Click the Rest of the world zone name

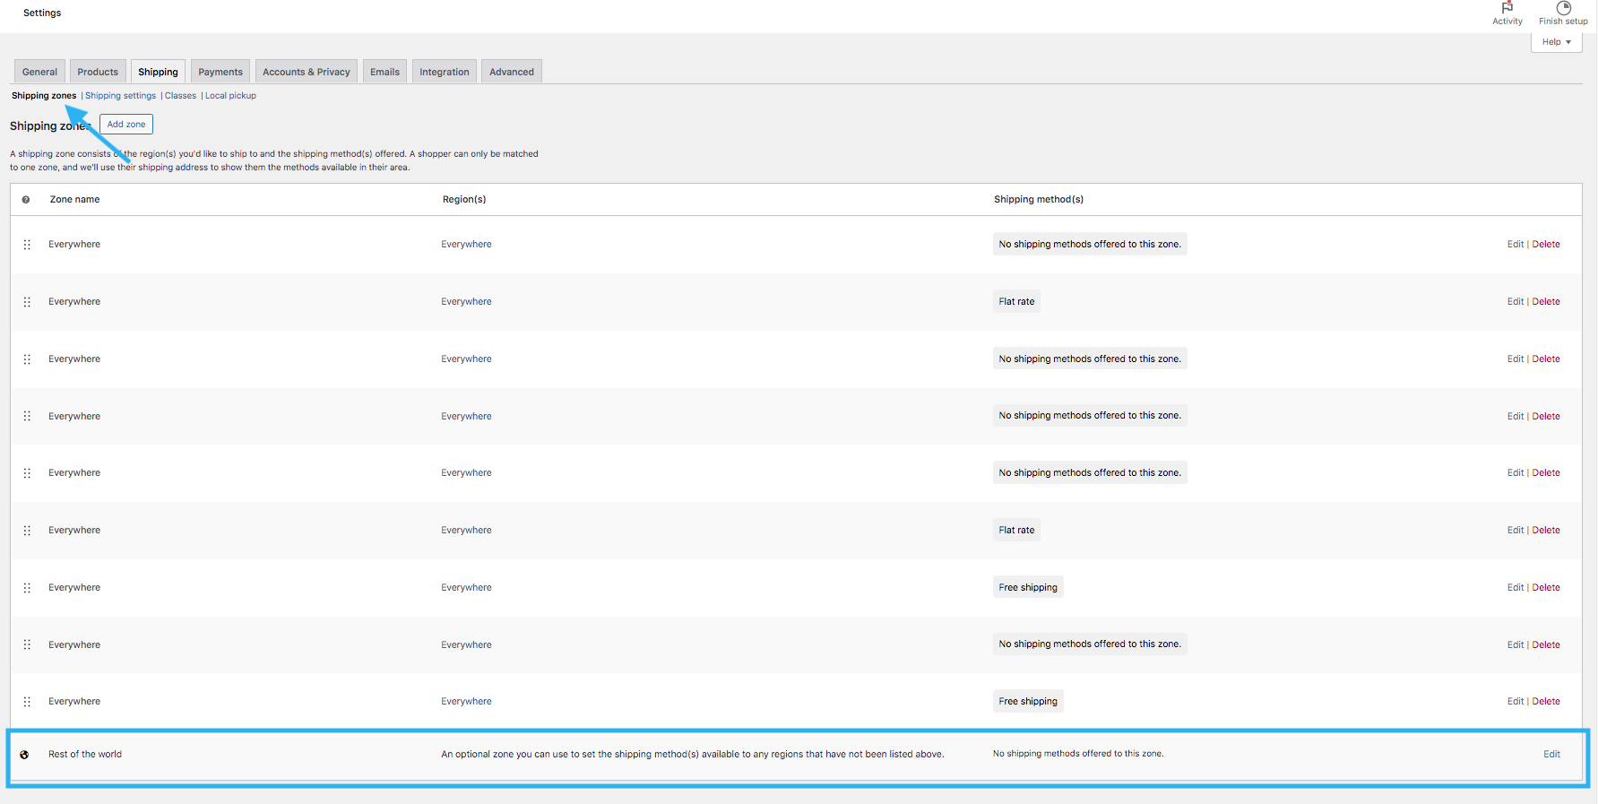pos(85,755)
